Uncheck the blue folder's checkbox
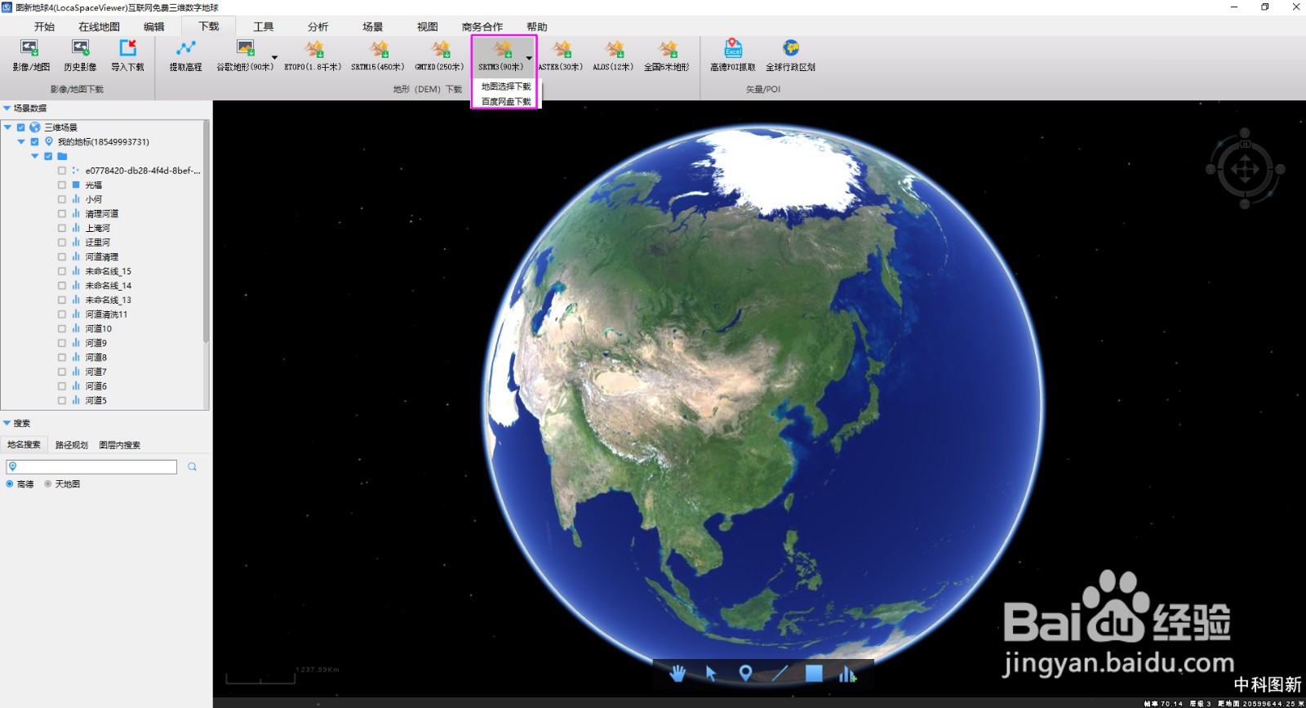The image size is (1306, 708). click(48, 156)
